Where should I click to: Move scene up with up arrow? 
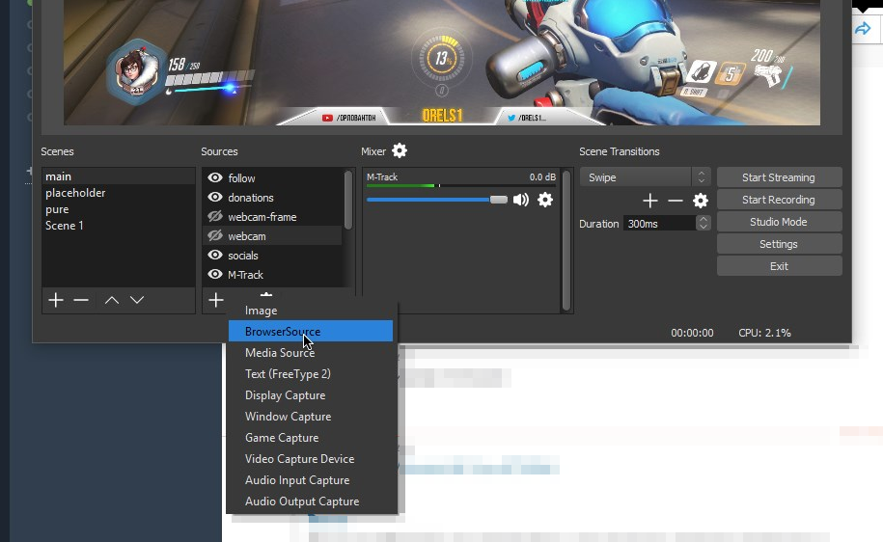112,300
